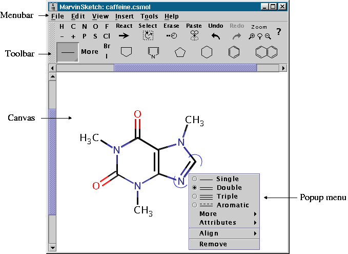Image resolution: width=348 pixels, height=254 pixels.
Task: Open the Tools menu
Action: pyautogui.click(x=149, y=16)
